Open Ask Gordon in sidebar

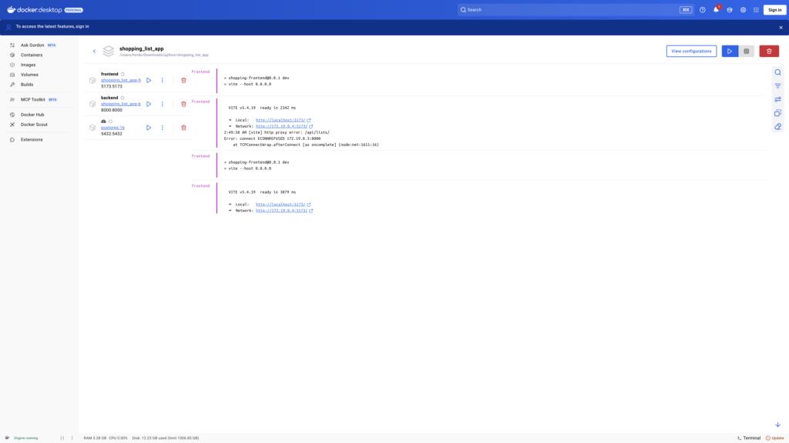pos(32,45)
